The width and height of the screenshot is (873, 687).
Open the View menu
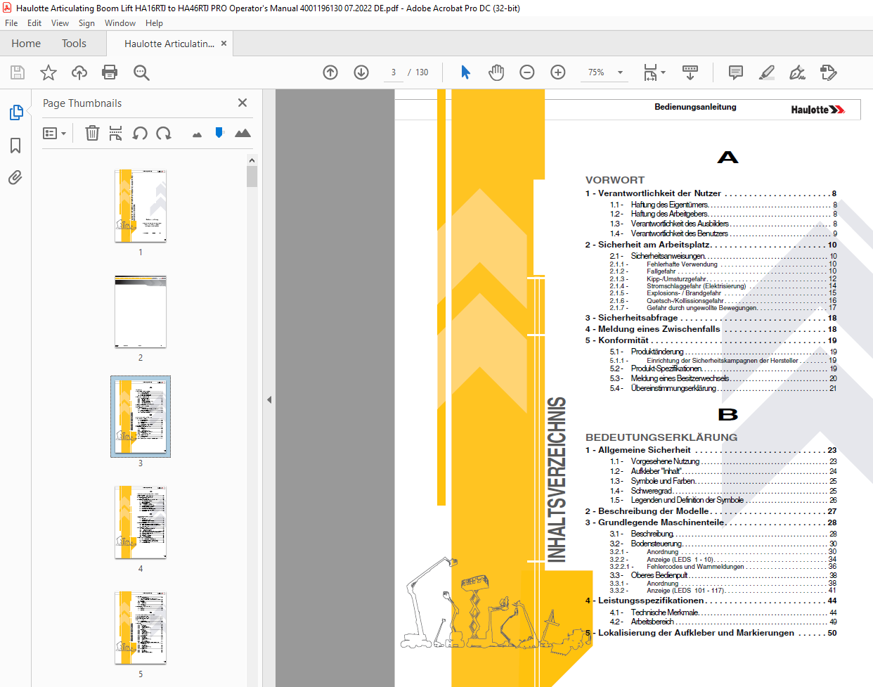tap(60, 23)
